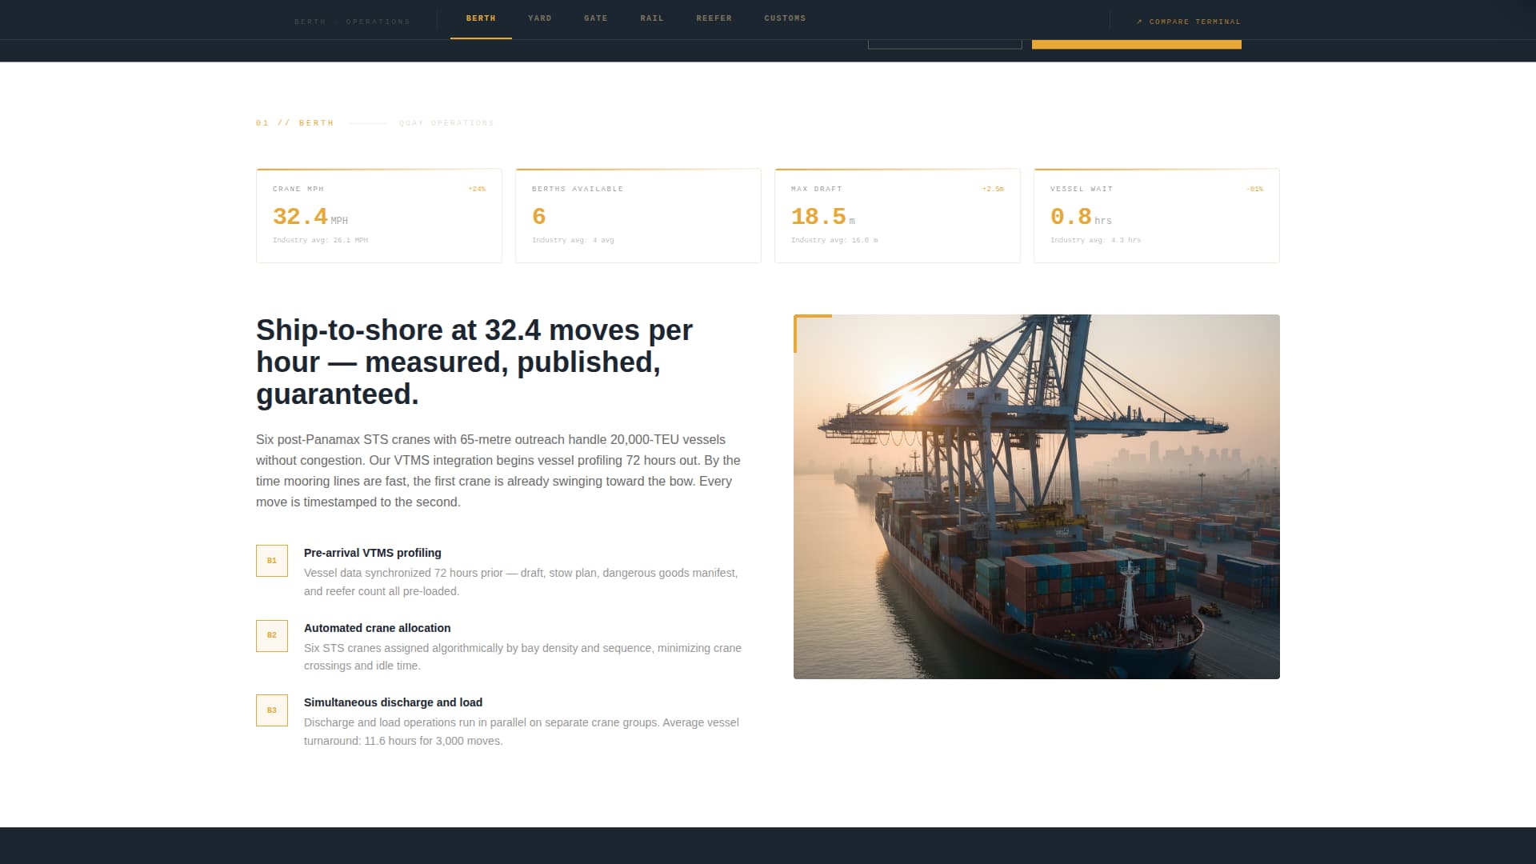The image size is (1536, 864).
Task: Click the B1 badge beside Pre-arrival VTMS profiling
Action: [x=271, y=561]
